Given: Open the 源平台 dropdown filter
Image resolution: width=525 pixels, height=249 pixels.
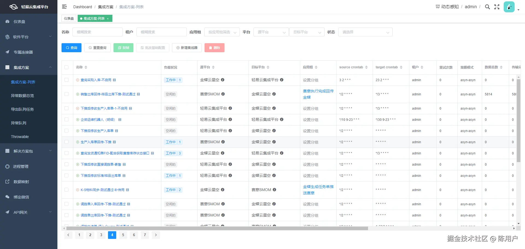Looking at the screenshot, I should (x=271, y=32).
